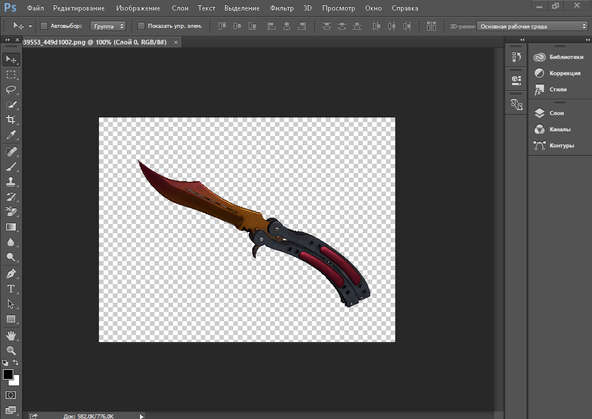
Task: Select the Clone Stamp tool
Action: tap(11, 182)
